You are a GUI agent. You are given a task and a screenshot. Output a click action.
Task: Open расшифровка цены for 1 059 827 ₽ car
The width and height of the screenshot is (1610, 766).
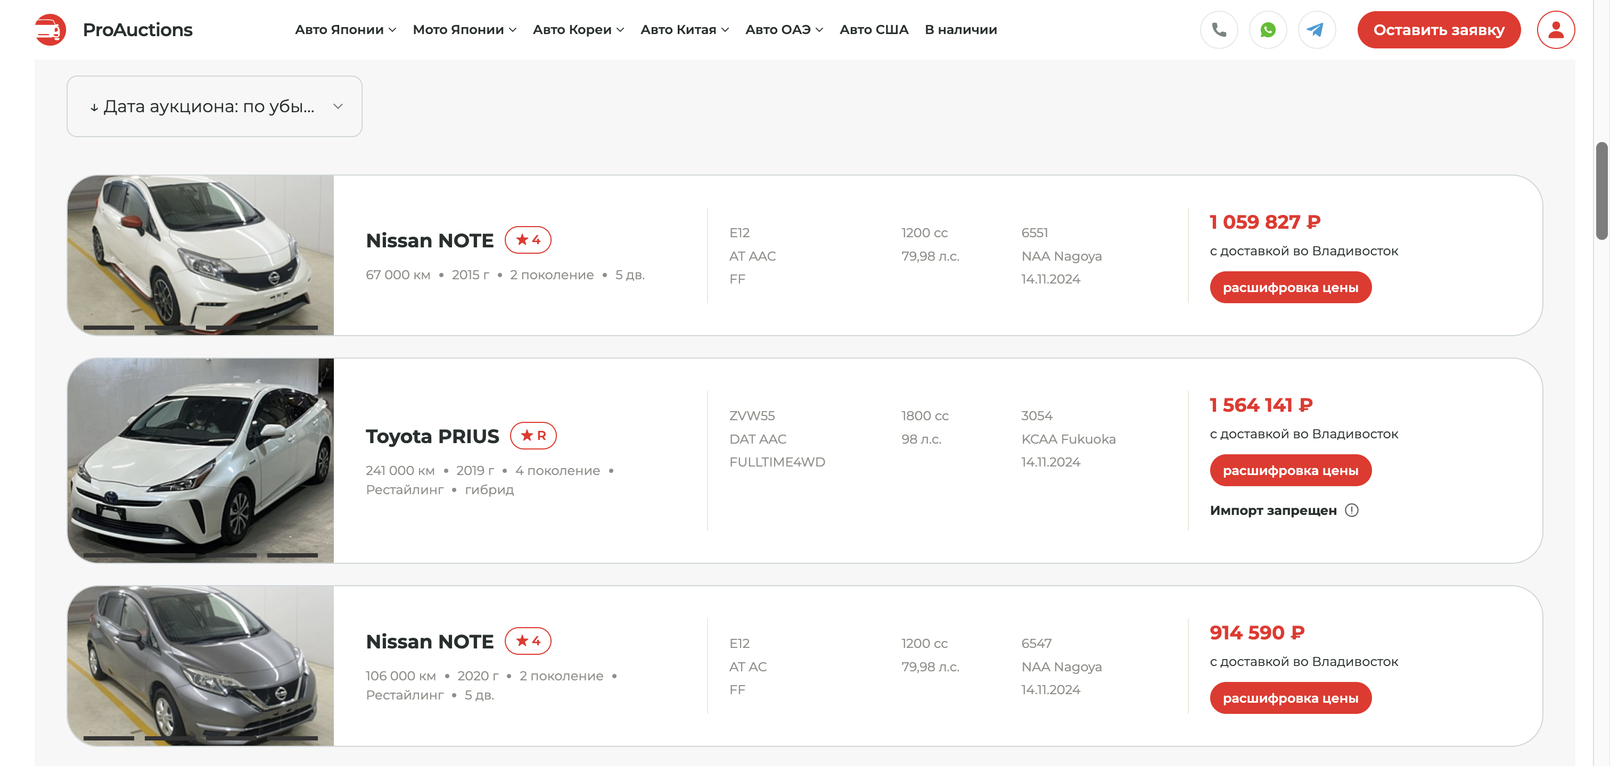pos(1290,287)
